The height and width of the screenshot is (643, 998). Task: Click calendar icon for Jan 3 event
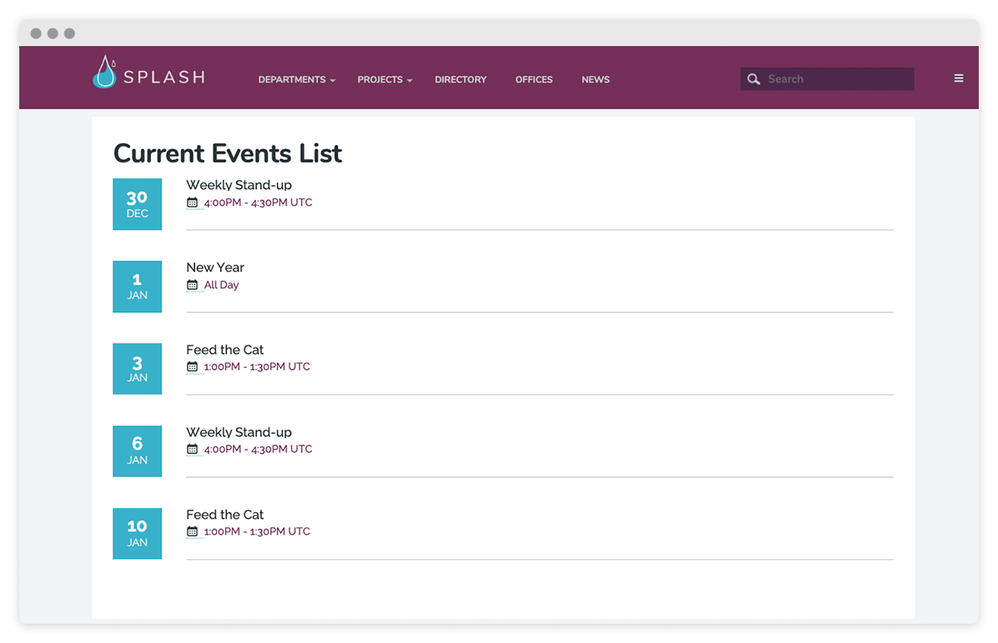click(193, 368)
